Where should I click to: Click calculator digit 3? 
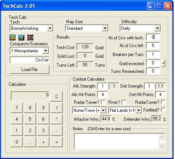pos(43,131)
